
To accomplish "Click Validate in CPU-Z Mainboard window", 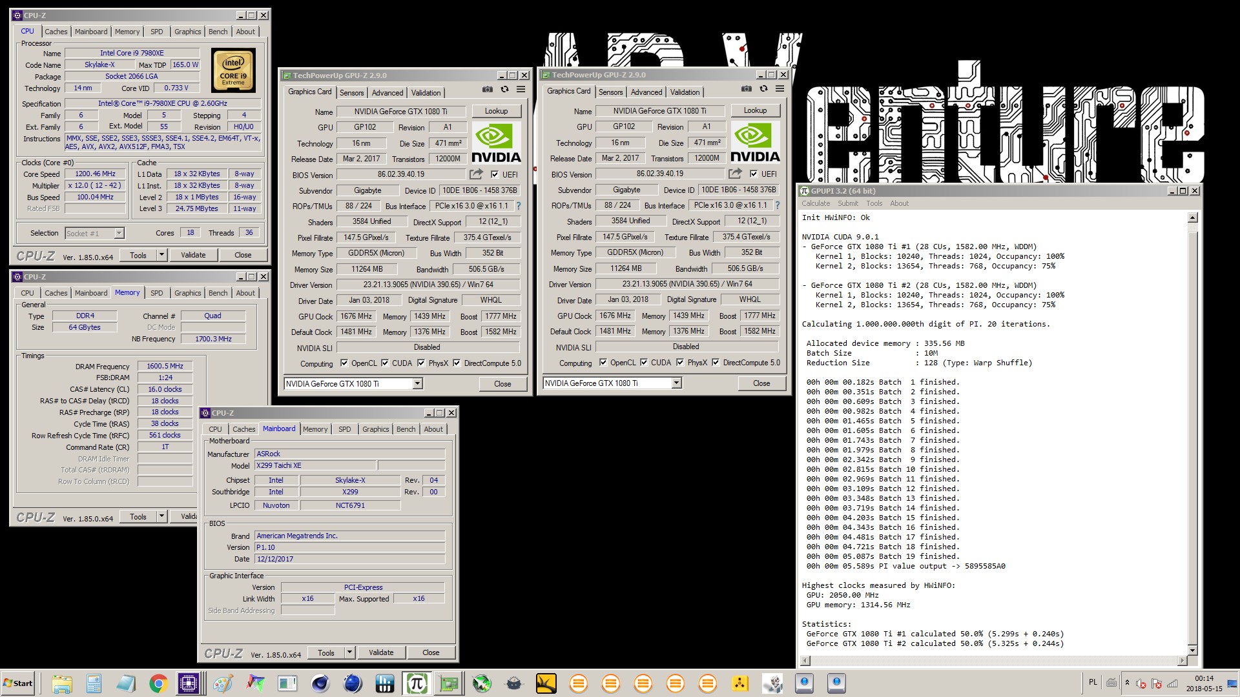I will coord(381,652).
